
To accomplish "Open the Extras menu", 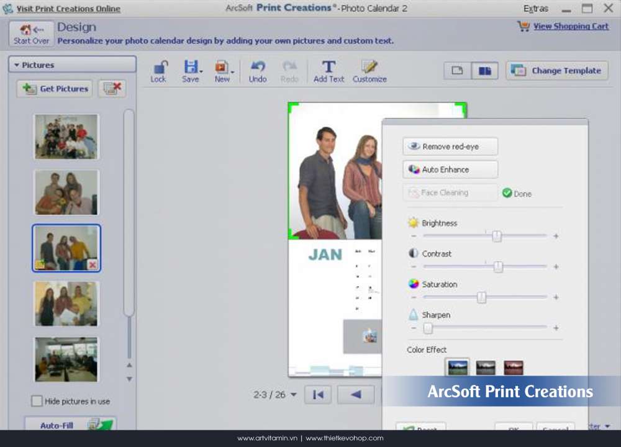I will [535, 9].
